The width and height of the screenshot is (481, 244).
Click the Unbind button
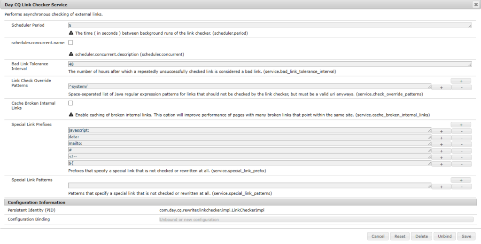point(444,236)
